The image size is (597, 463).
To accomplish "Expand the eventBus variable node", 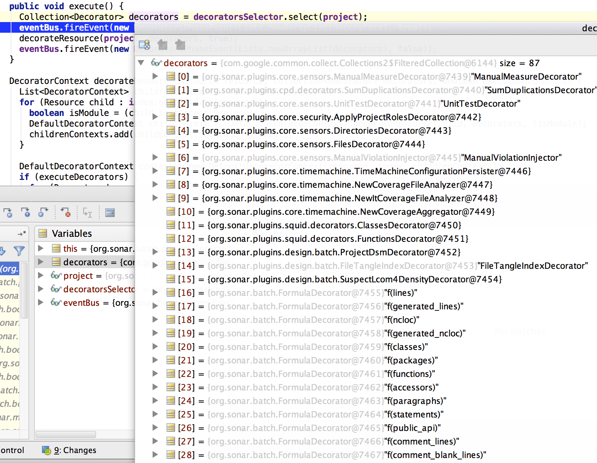I will [41, 303].
